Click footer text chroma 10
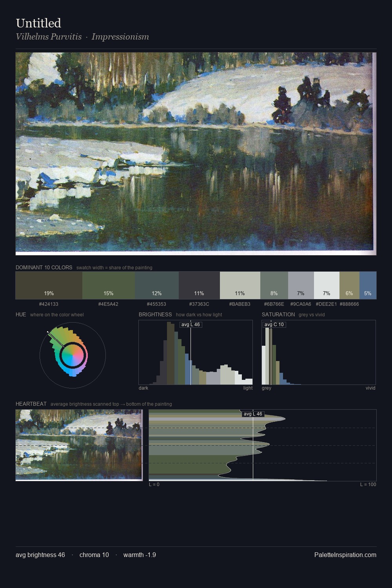 pyautogui.click(x=94, y=555)
